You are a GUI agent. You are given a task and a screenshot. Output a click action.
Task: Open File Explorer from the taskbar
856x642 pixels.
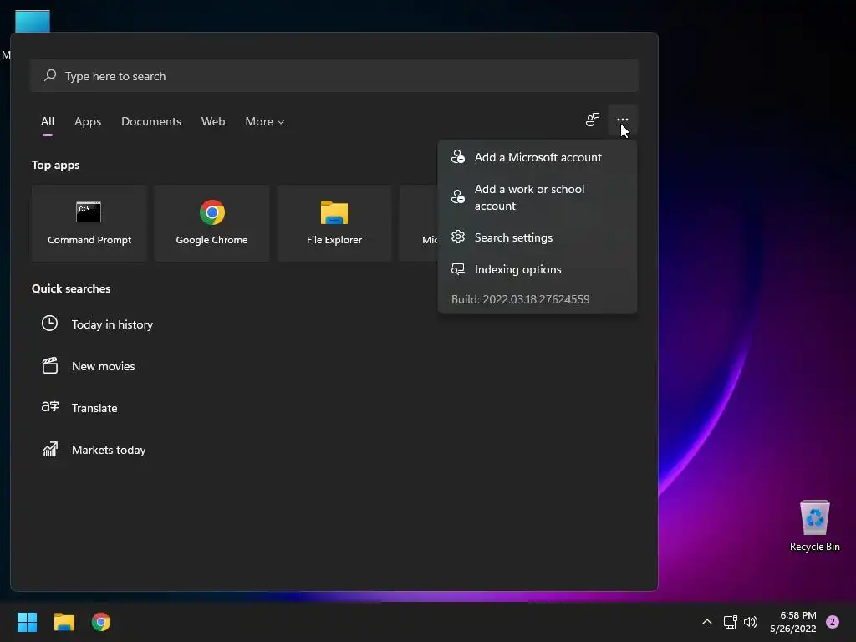pos(64,622)
